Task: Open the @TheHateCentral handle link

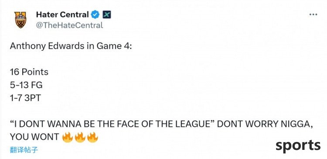Action: pyautogui.click(x=69, y=25)
